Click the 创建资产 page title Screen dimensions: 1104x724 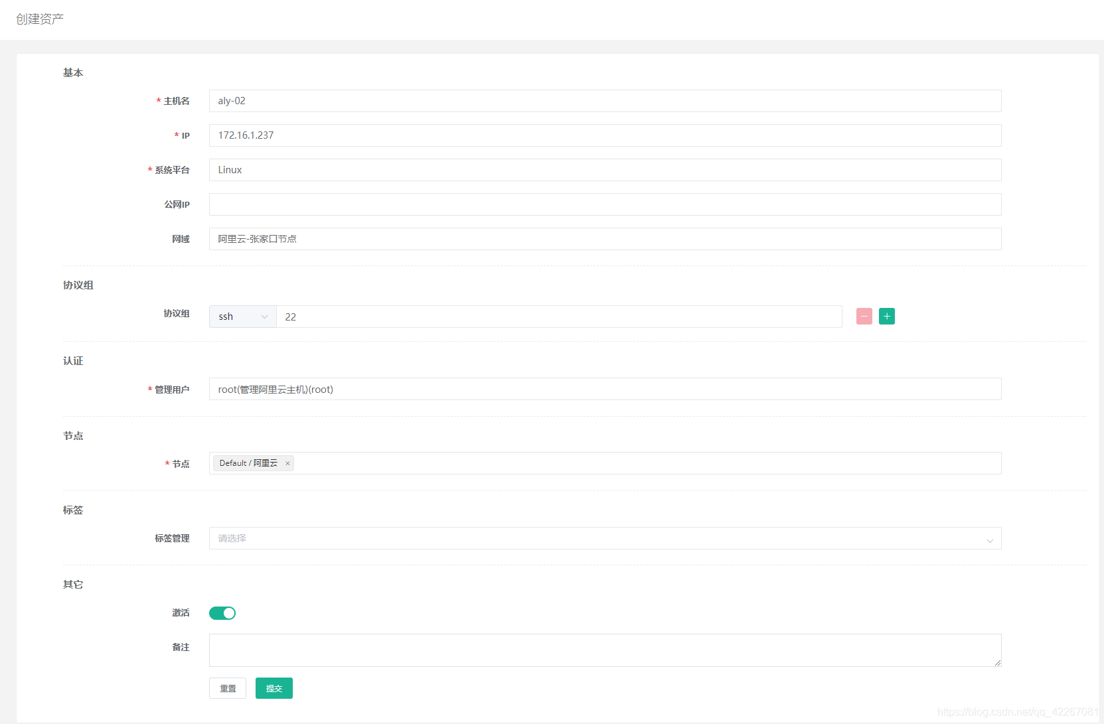point(40,19)
